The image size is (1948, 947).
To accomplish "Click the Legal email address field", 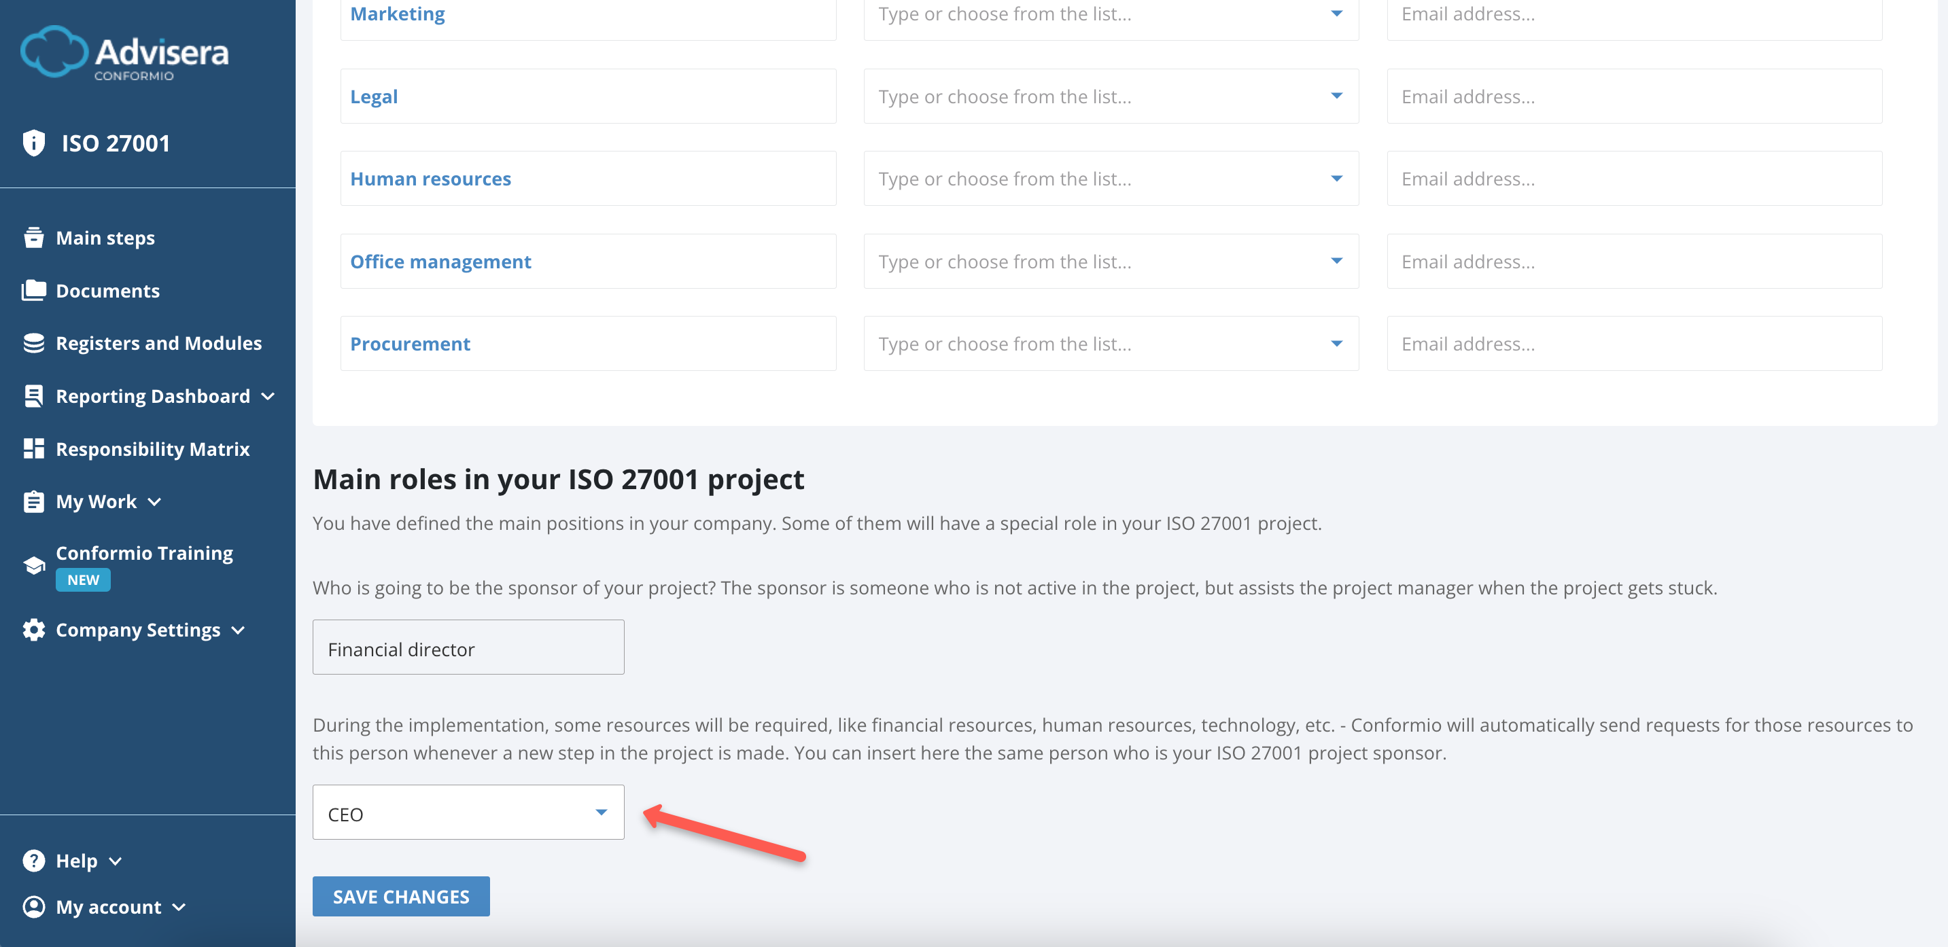I will pyautogui.click(x=1634, y=96).
